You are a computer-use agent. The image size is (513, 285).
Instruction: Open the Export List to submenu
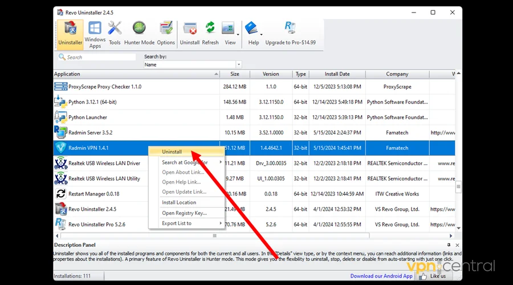(x=186, y=223)
